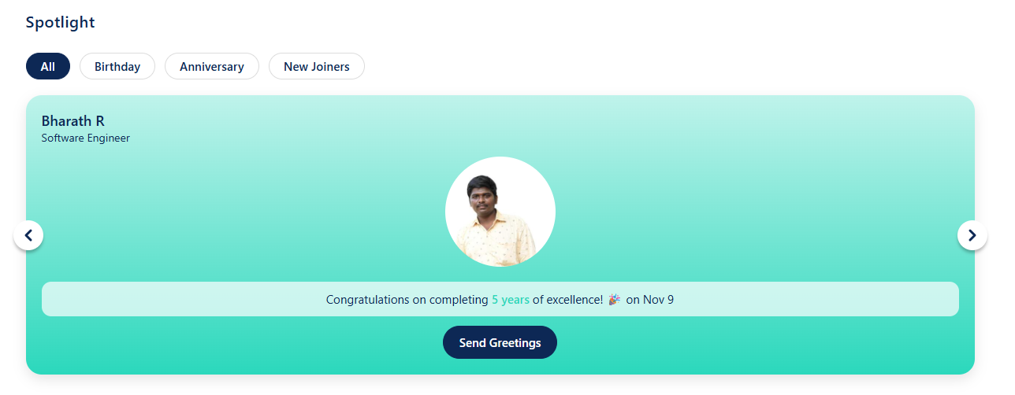Click the party popper emoji
This screenshot has width=1015, height=395.
(615, 300)
